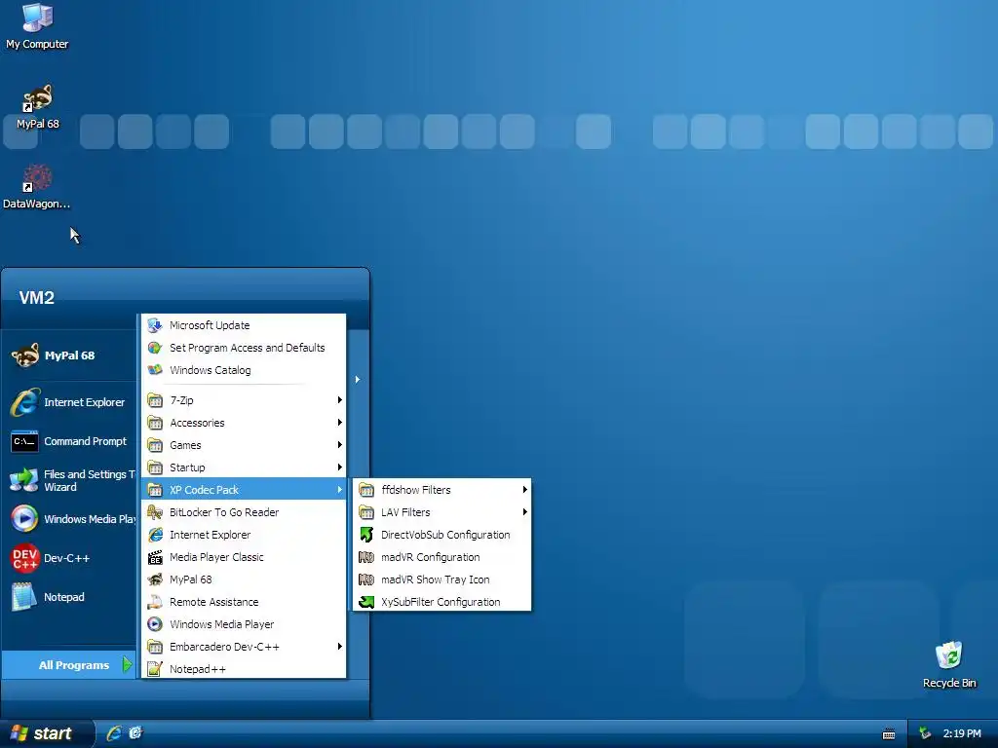
Task: Click Internet Explorer quick launch taskbar icon
Action: pyautogui.click(x=114, y=733)
